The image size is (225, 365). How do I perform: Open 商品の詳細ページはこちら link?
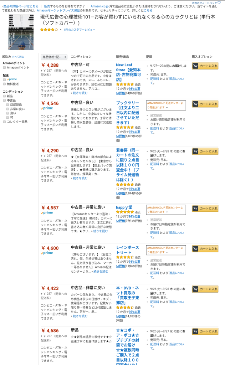pos(21,6)
